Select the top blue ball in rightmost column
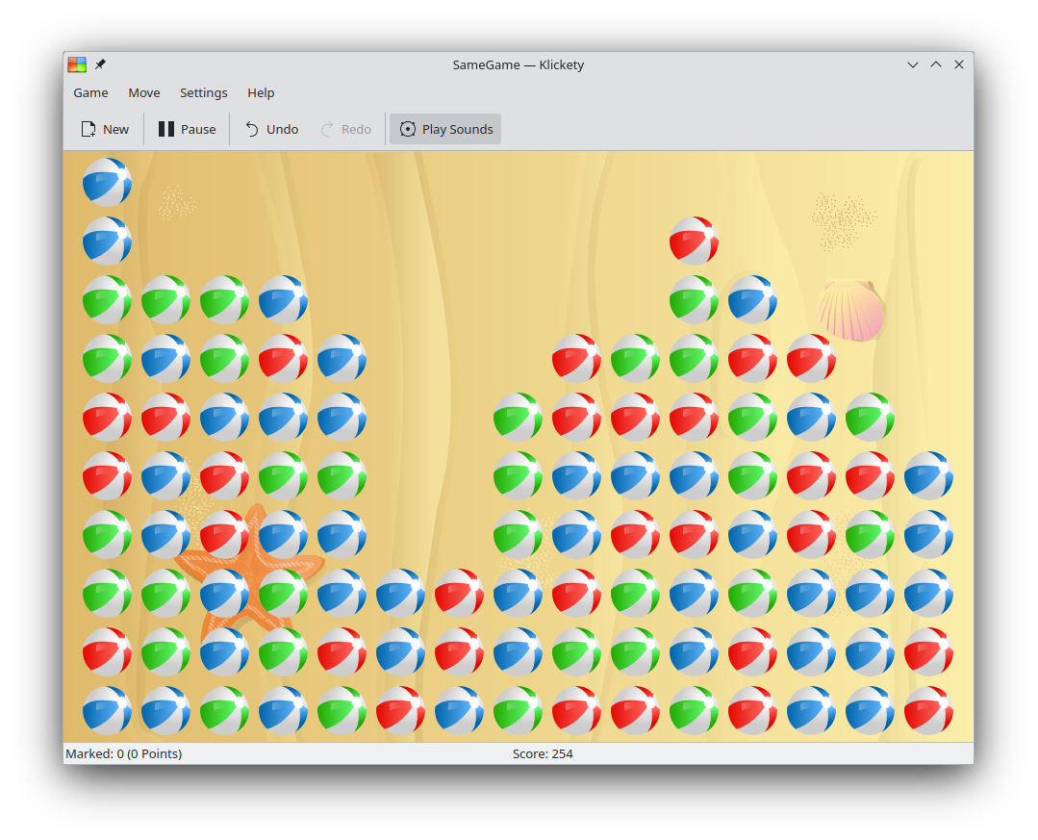 (928, 475)
